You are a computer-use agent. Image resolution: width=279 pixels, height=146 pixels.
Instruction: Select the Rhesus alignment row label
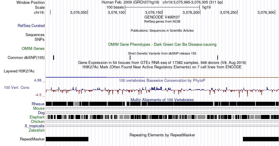tap(38, 104)
